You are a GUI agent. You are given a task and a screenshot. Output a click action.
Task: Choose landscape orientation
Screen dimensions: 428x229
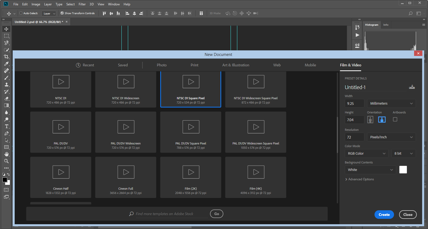point(382,120)
